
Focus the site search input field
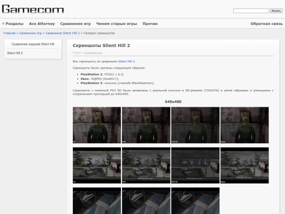(x=251, y=11)
